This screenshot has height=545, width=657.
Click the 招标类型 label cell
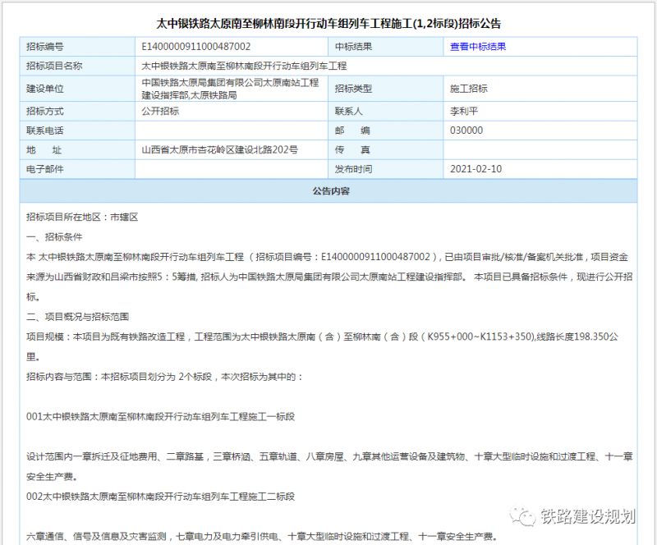click(385, 89)
